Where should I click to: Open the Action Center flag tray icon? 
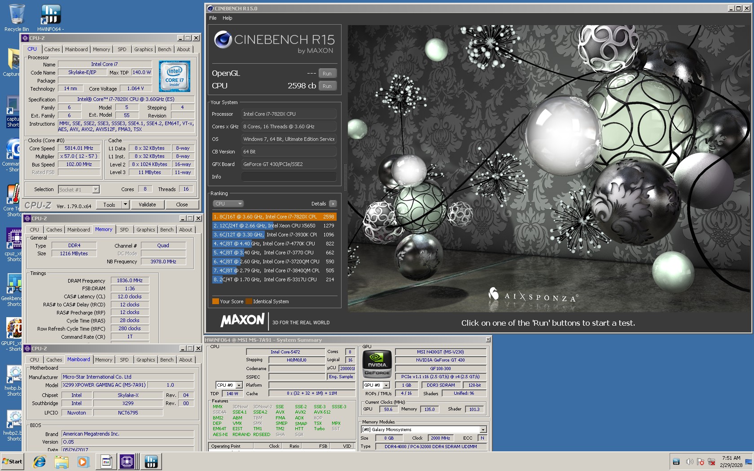[701, 462]
